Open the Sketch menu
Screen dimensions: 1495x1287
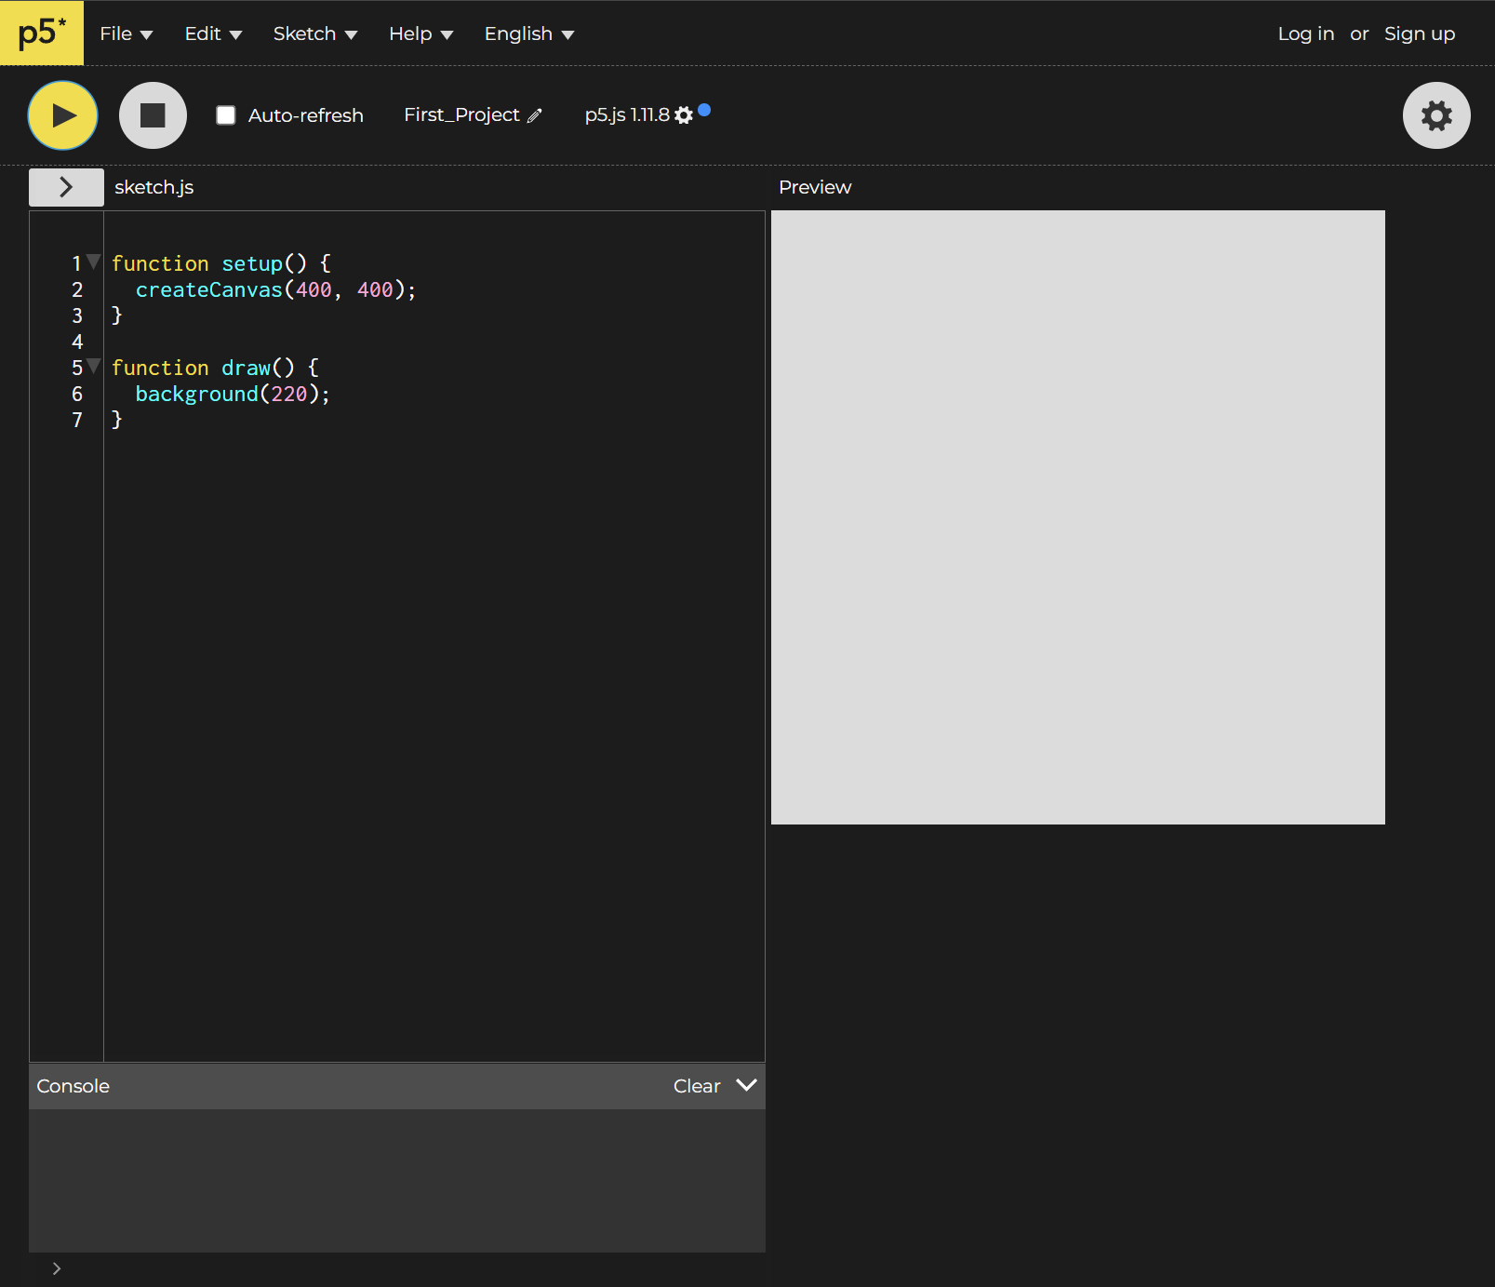pos(314,34)
